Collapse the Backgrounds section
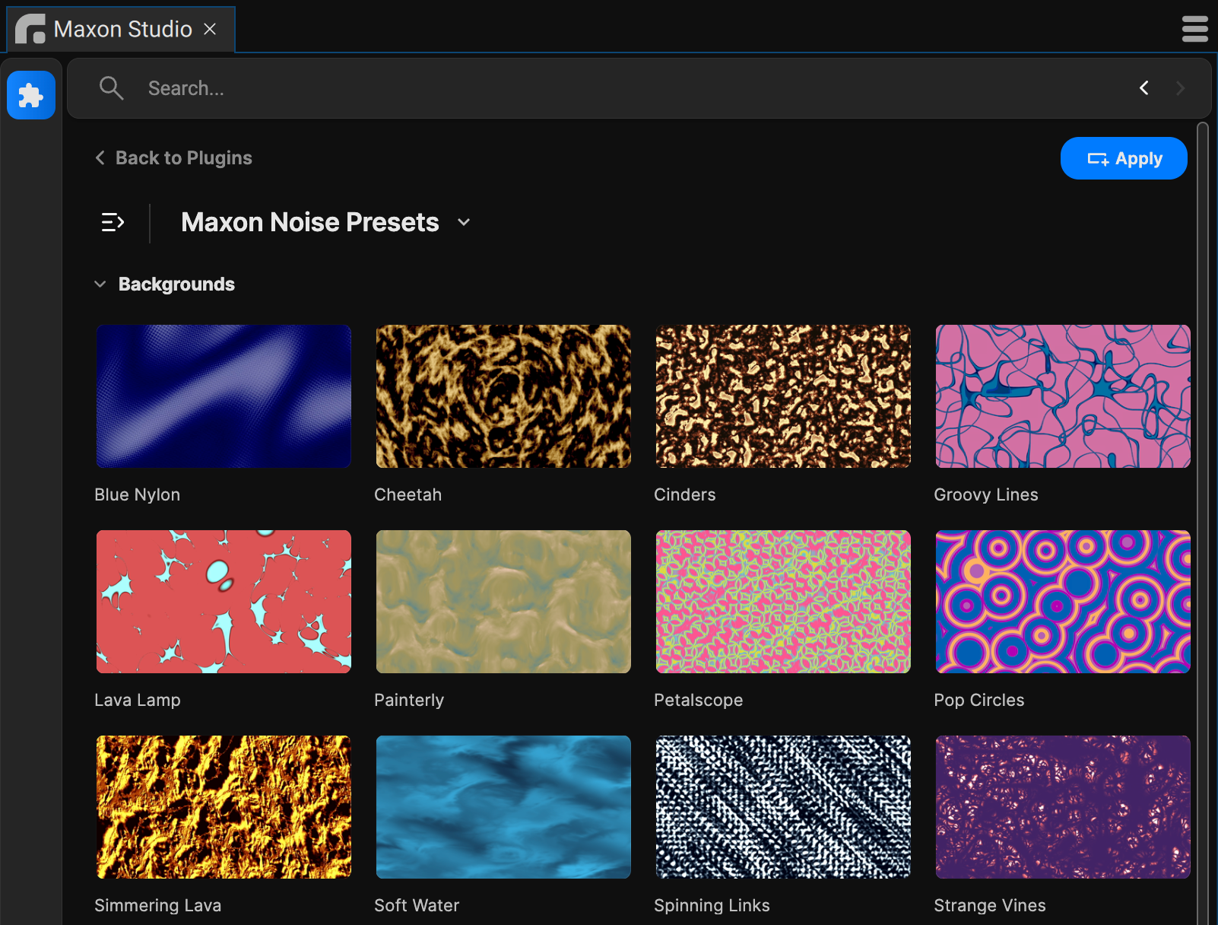 (x=100, y=284)
